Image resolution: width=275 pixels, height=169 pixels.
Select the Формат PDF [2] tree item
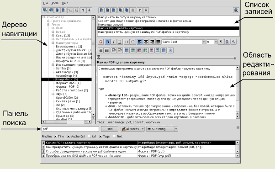pyautogui.click(x=68, y=87)
